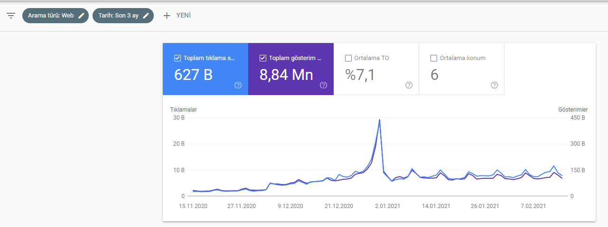Click pencil icon on Arama türü chip
The image size is (608, 227).
(81, 16)
